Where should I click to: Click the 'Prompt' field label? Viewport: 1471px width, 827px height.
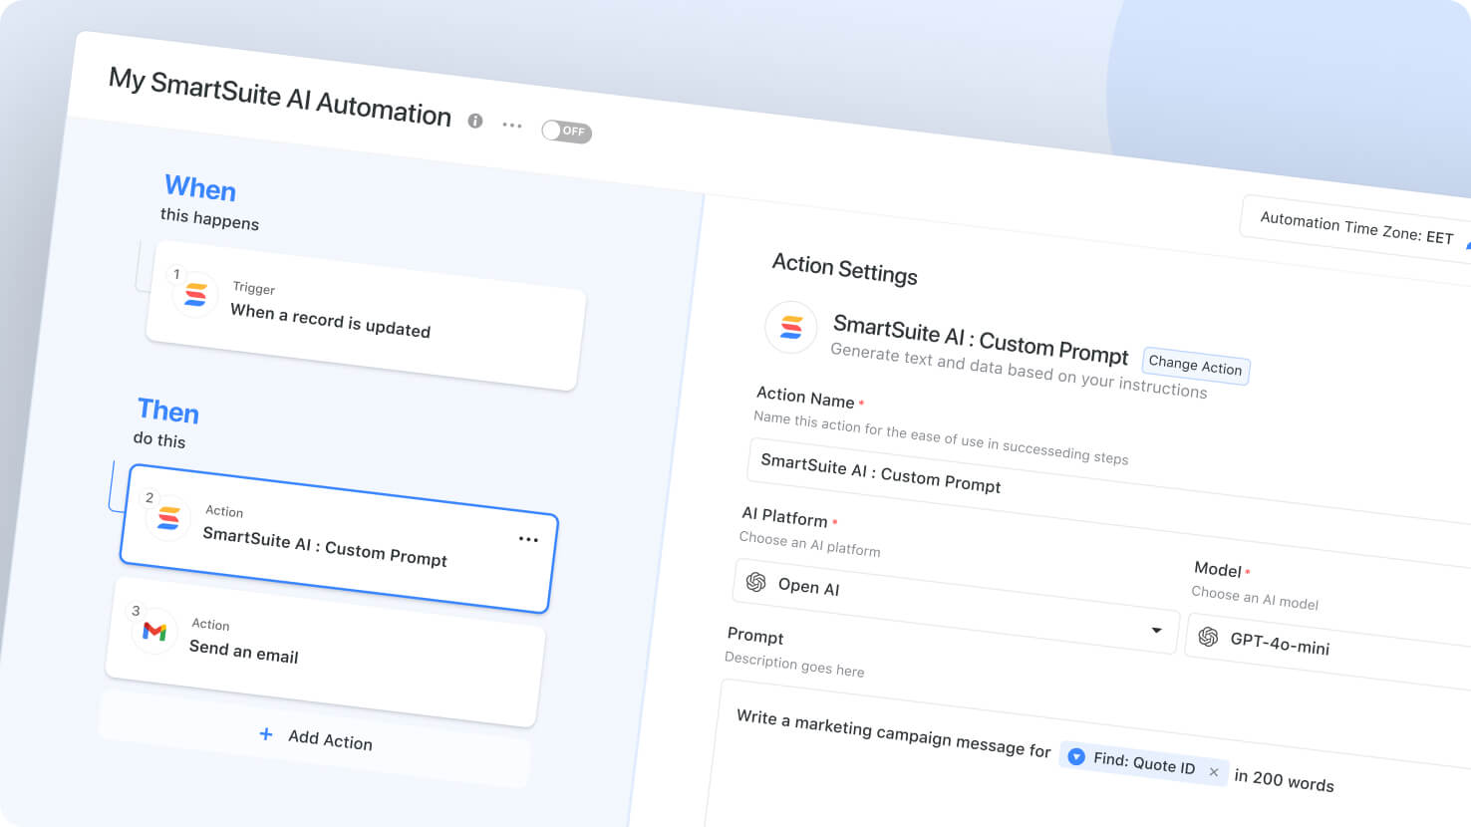755,636
